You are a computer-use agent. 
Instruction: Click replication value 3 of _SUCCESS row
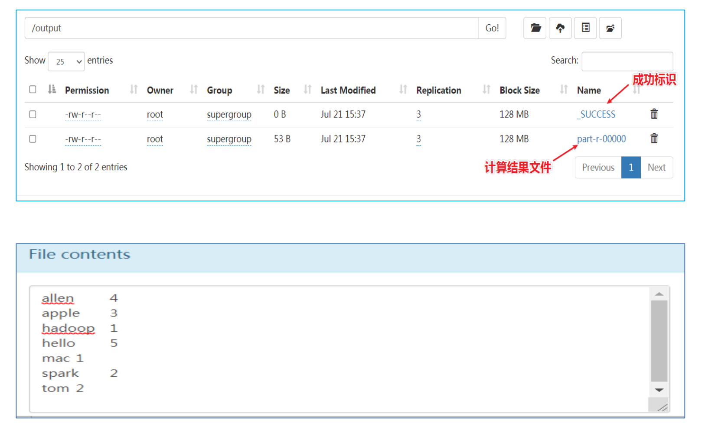click(418, 115)
